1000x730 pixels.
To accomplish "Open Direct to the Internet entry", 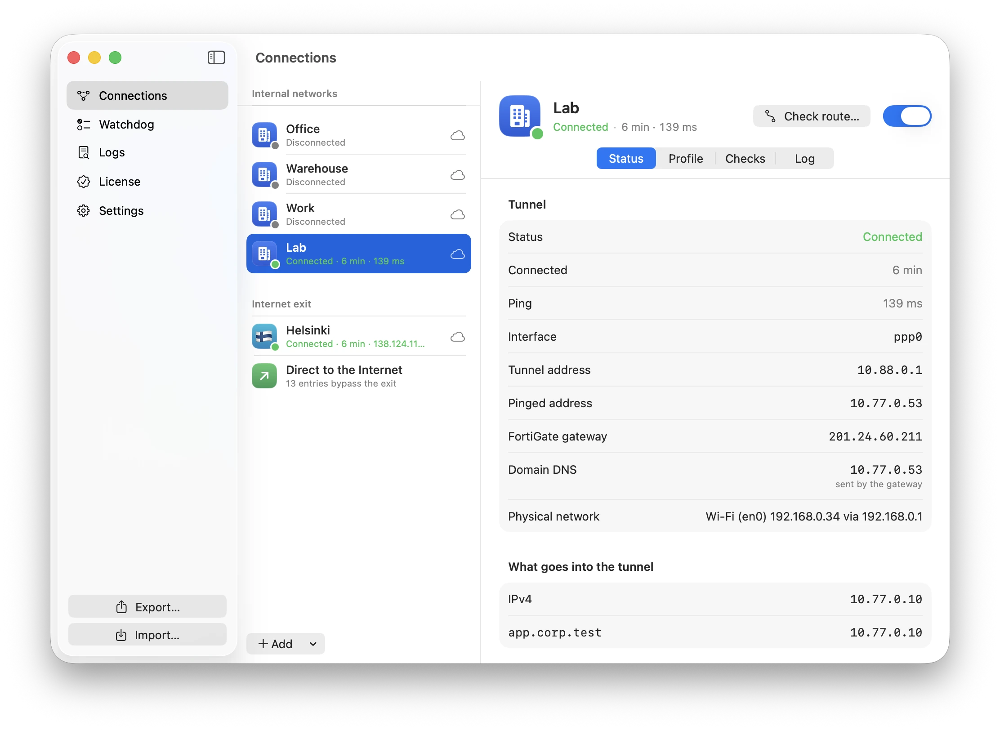I will (x=359, y=376).
